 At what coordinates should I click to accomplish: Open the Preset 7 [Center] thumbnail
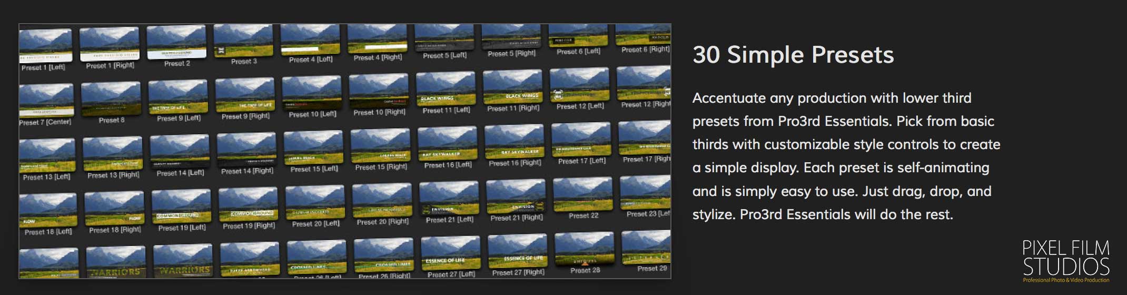click(46, 100)
